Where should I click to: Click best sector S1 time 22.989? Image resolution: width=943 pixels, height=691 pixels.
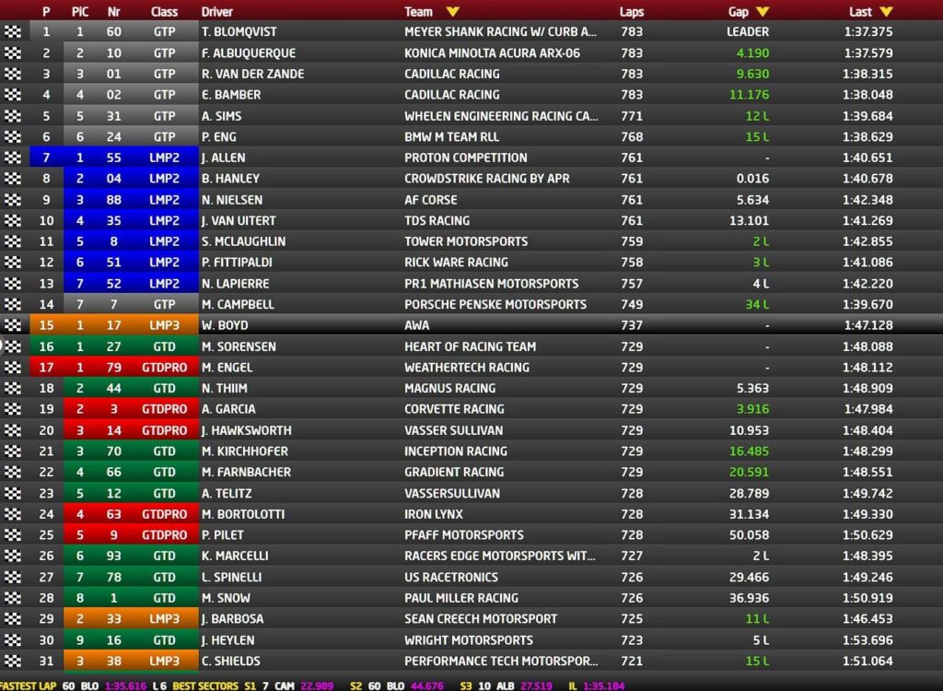(317, 685)
